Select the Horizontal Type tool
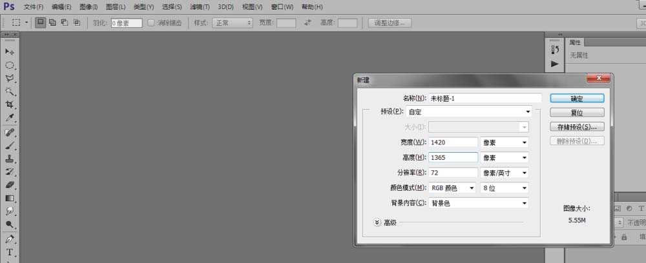Screen dimensions: 646x263 point(10,252)
